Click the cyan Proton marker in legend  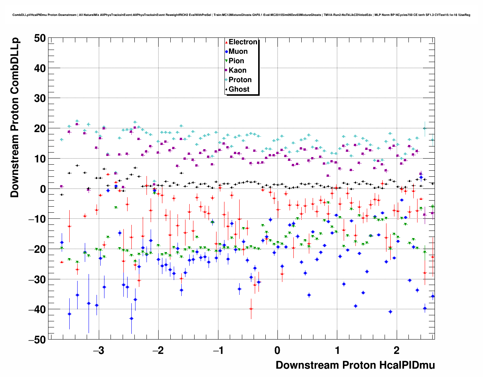coord(226,80)
